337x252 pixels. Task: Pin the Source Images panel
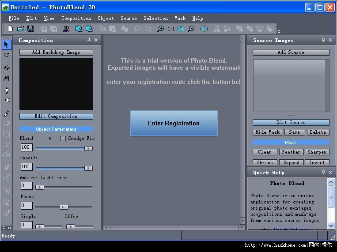323,40
